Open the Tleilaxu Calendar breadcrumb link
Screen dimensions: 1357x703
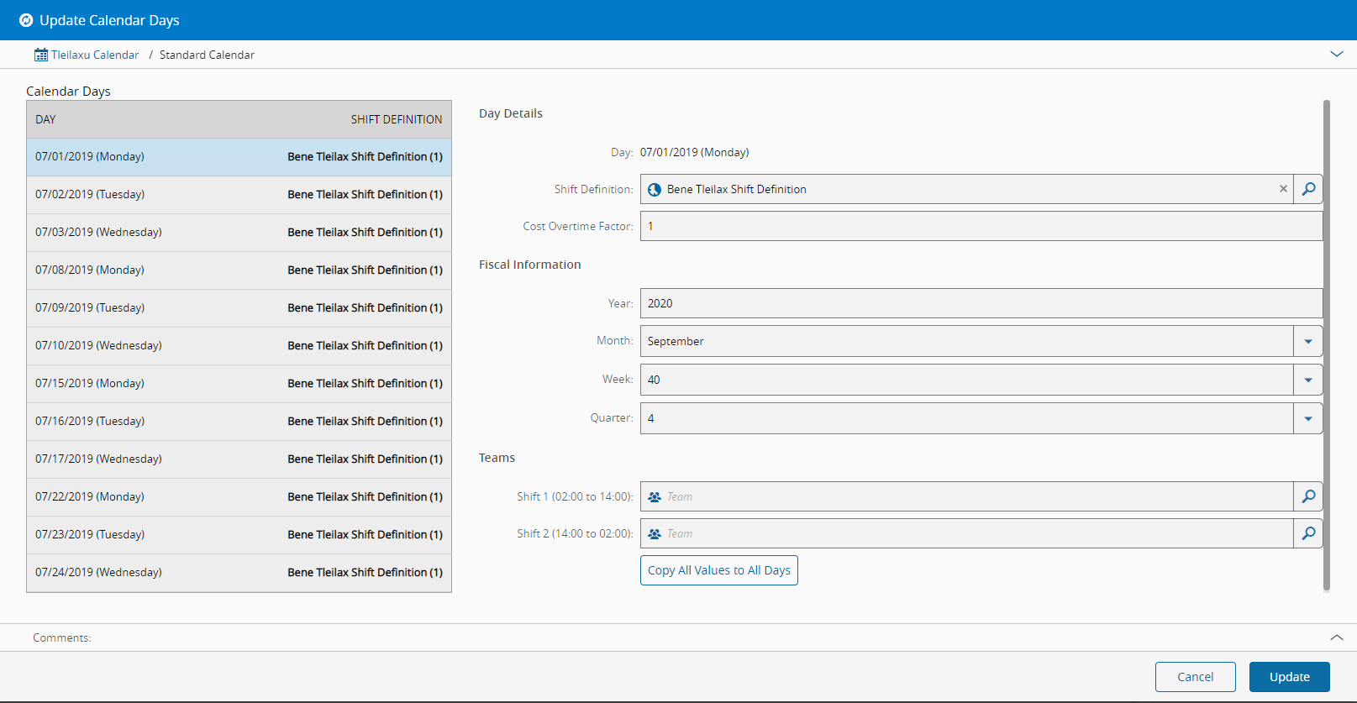tap(95, 55)
